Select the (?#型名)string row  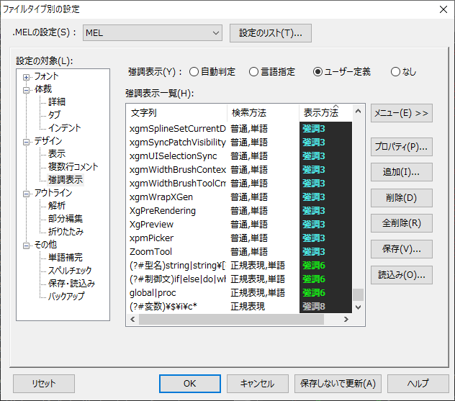240,265
